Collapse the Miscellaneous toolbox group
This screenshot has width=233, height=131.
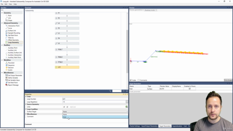(x=2, y=73)
